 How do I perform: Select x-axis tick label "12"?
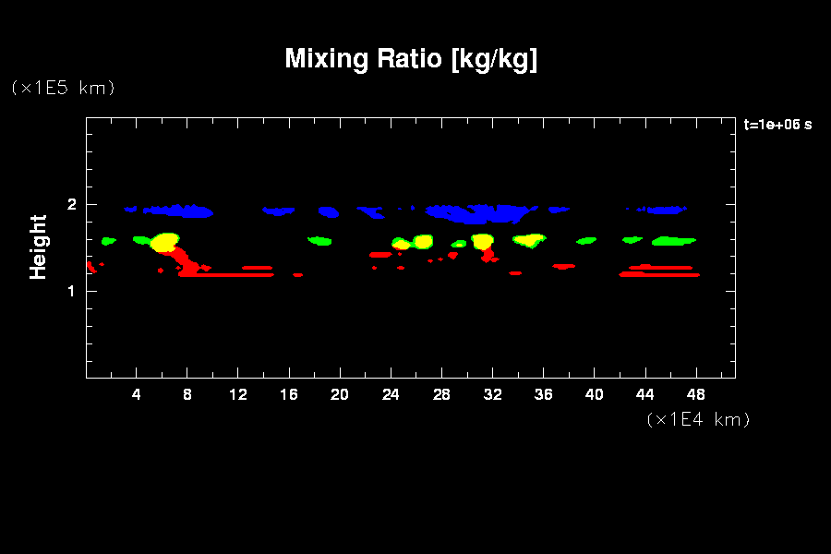click(238, 394)
